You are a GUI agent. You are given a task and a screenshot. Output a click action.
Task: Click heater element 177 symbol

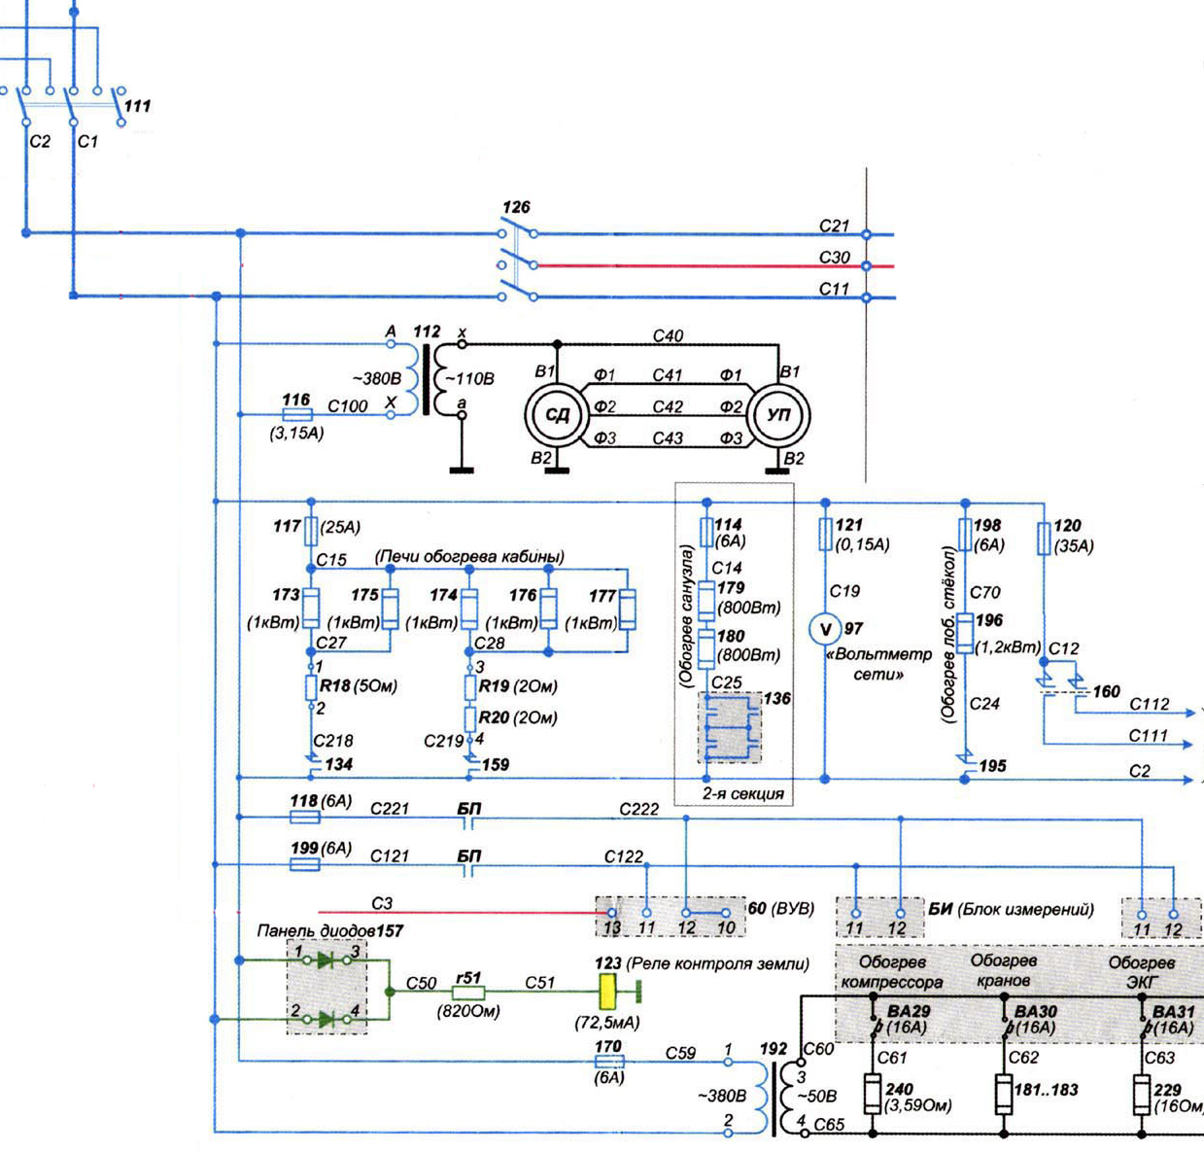pyautogui.click(x=626, y=609)
